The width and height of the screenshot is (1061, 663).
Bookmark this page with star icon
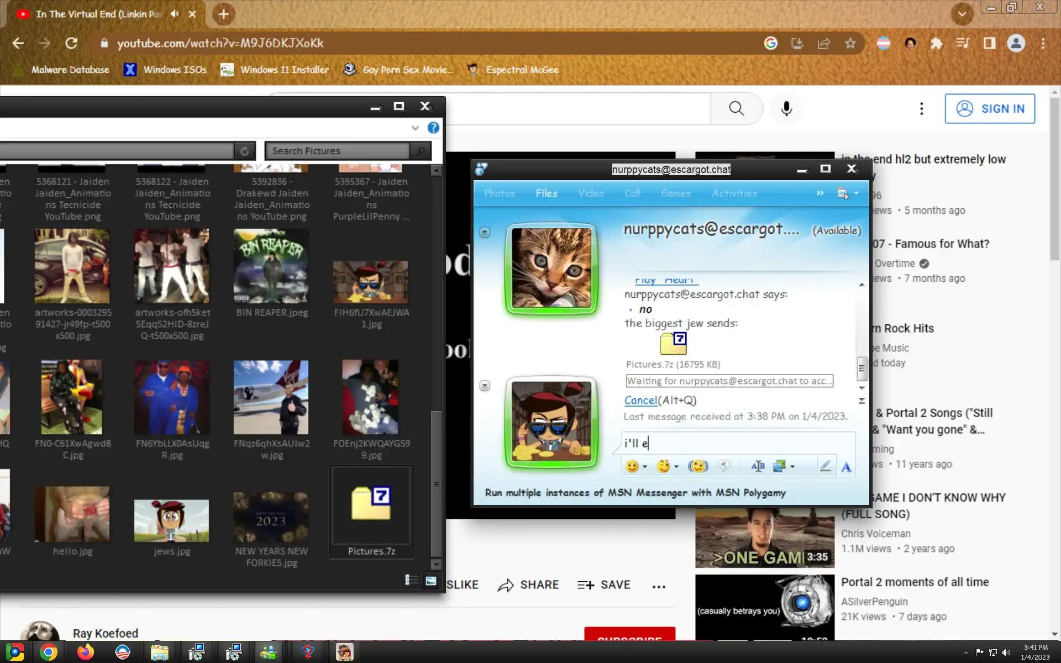click(850, 44)
